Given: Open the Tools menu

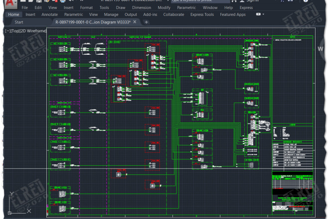Looking at the screenshot, I should coord(104,8).
